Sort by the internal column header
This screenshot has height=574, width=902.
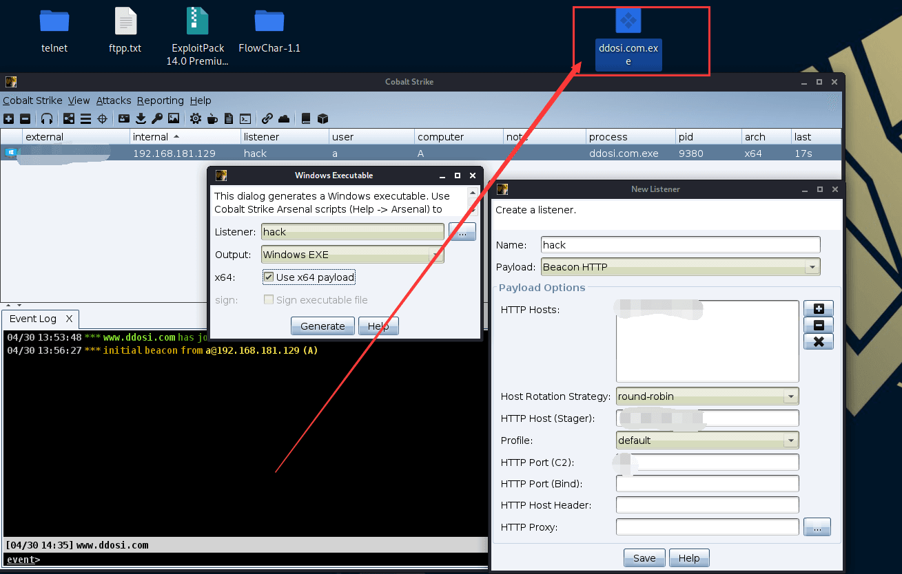[x=185, y=136]
